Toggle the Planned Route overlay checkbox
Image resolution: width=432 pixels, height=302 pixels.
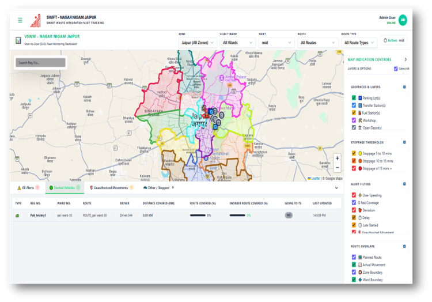[354, 257]
